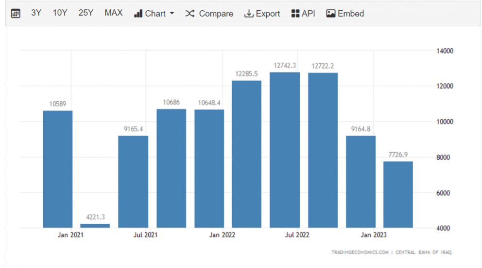Click the bar labeled 12742.3
The width and height of the screenshot is (482, 268).
click(x=285, y=150)
